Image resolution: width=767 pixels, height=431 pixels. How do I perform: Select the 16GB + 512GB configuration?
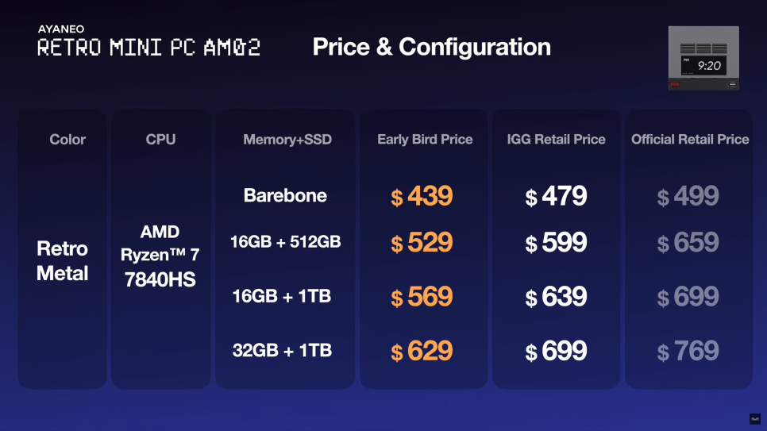pyautogui.click(x=285, y=241)
